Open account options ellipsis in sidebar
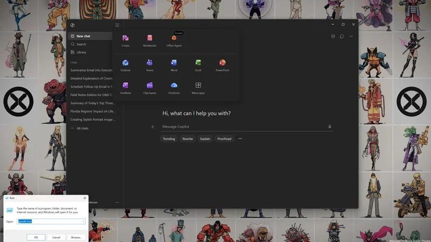The height and width of the screenshot is (242, 431). [x=117, y=203]
